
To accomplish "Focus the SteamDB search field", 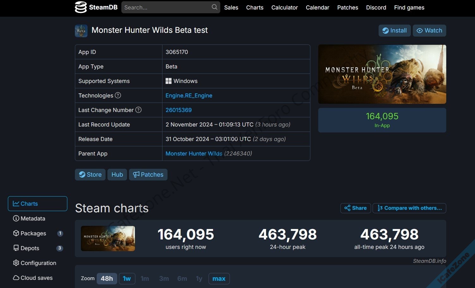I will point(166,8).
